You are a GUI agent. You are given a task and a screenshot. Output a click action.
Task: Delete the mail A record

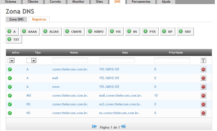203,78
